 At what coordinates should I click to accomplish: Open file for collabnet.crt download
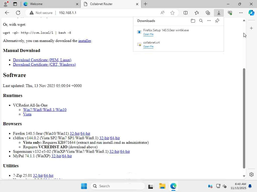(148, 46)
